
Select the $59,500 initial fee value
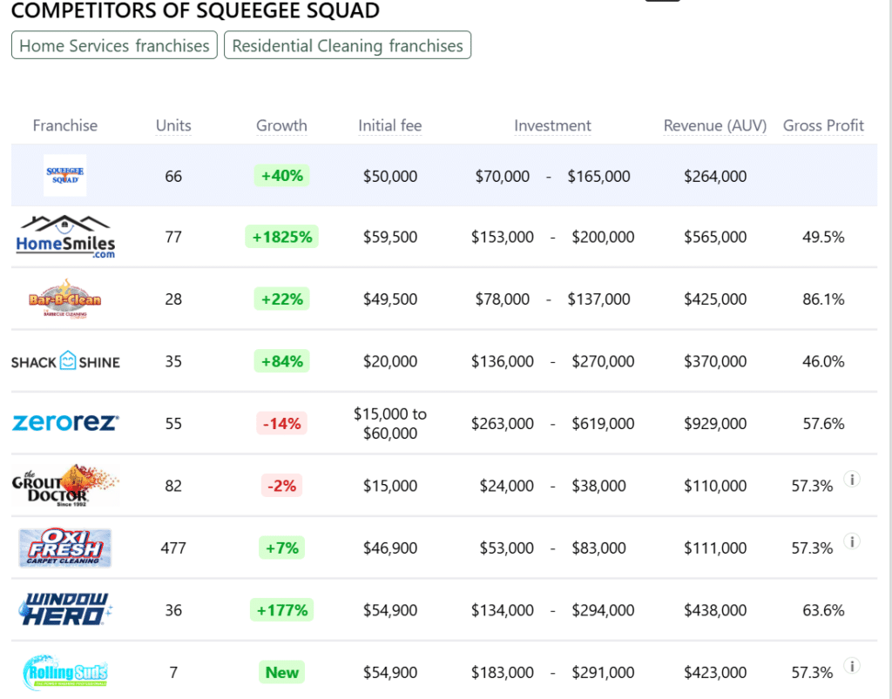coord(390,237)
